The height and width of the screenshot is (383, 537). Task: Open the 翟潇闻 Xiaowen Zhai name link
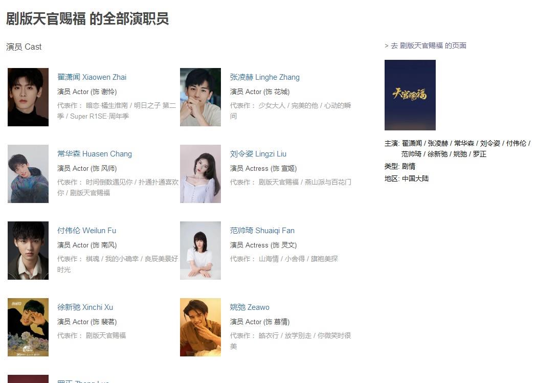tap(92, 77)
